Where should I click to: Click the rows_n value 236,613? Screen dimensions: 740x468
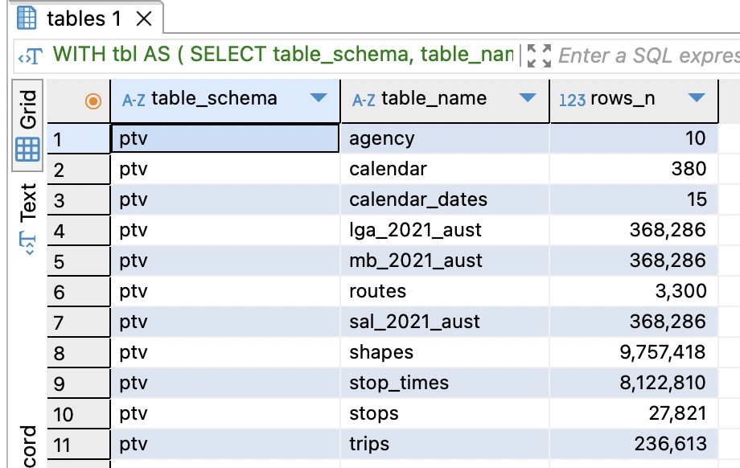(x=634, y=445)
